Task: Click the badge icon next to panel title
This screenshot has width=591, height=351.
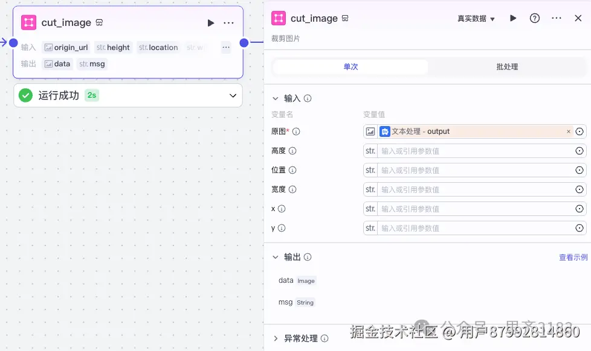Action: (x=345, y=18)
